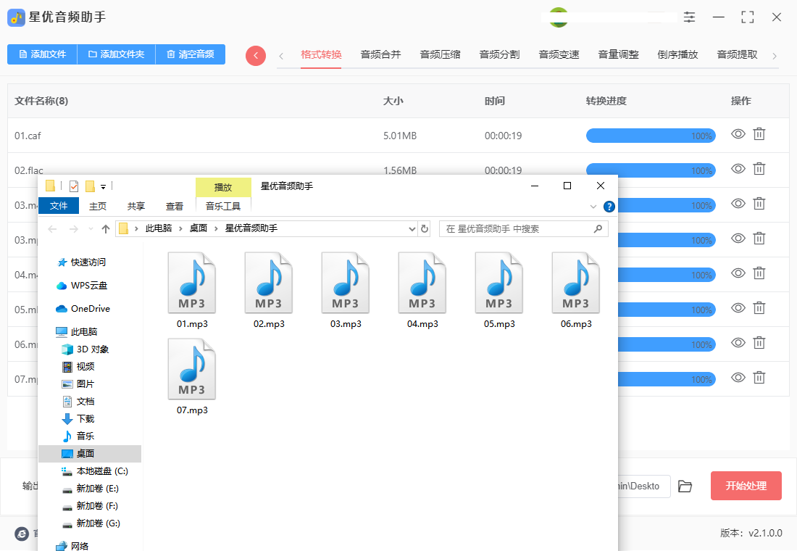This screenshot has width=797, height=551.
Task: Click the 02.flac conversion progress bar
Action: pos(651,170)
